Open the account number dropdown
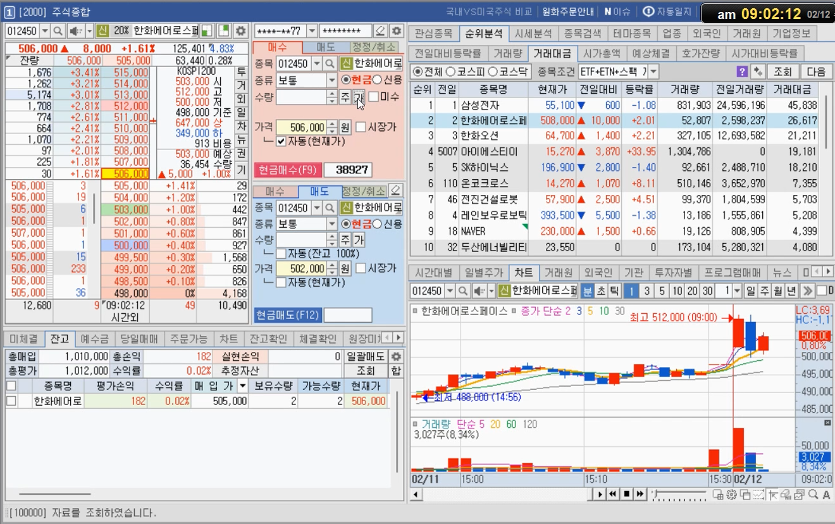Image resolution: width=835 pixels, height=524 pixels. pyautogui.click(x=312, y=30)
